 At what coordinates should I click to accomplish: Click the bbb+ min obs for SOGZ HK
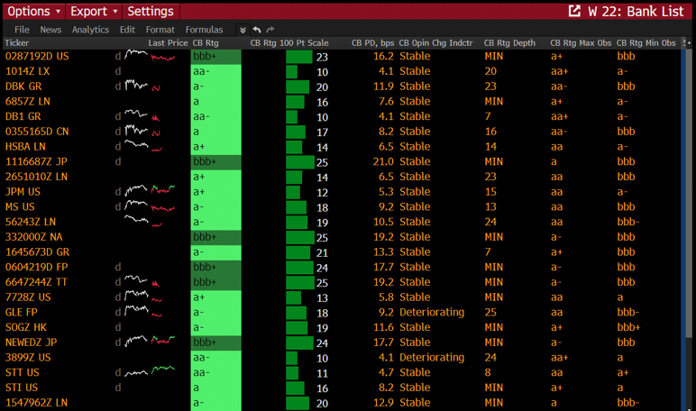click(628, 327)
